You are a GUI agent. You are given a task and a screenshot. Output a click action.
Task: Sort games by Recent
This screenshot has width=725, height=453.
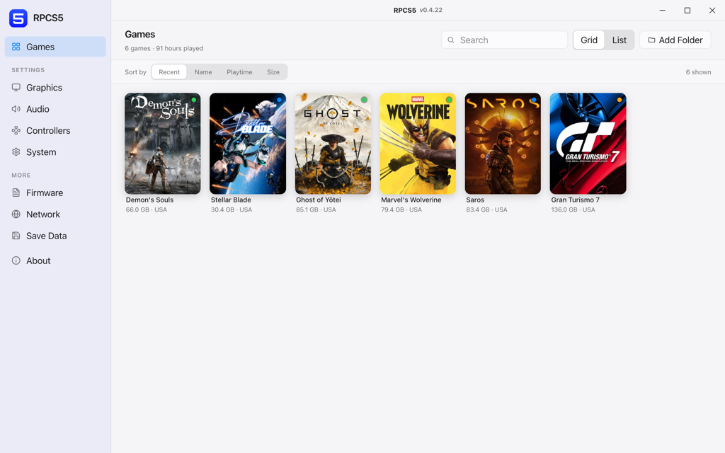pyautogui.click(x=169, y=72)
